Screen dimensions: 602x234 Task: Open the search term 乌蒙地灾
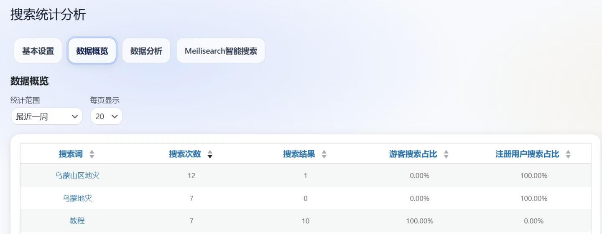[x=77, y=198]
